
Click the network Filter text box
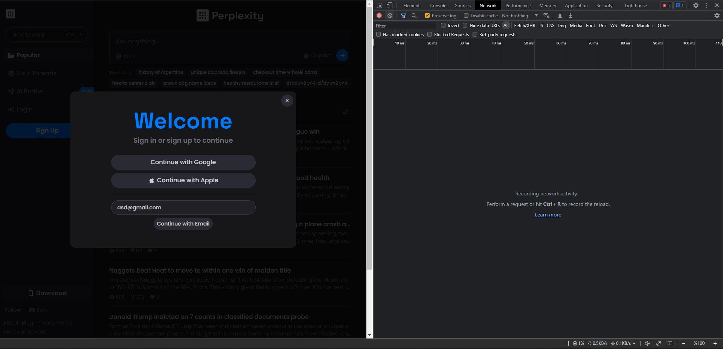point(405,26)
